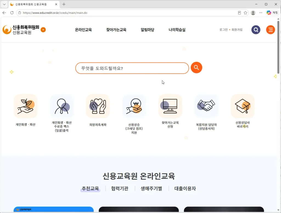The image size is (281, 213).
Task: Close the 신용회복위원회 신용교육원 browser tab
Action: 56,4
